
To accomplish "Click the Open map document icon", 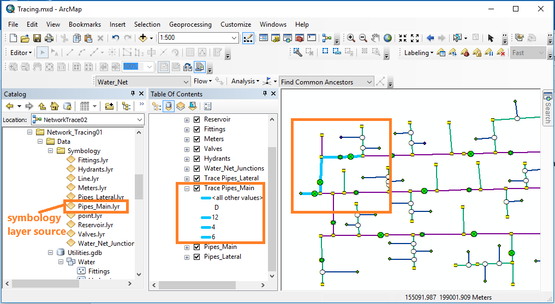I will (25, 38).
